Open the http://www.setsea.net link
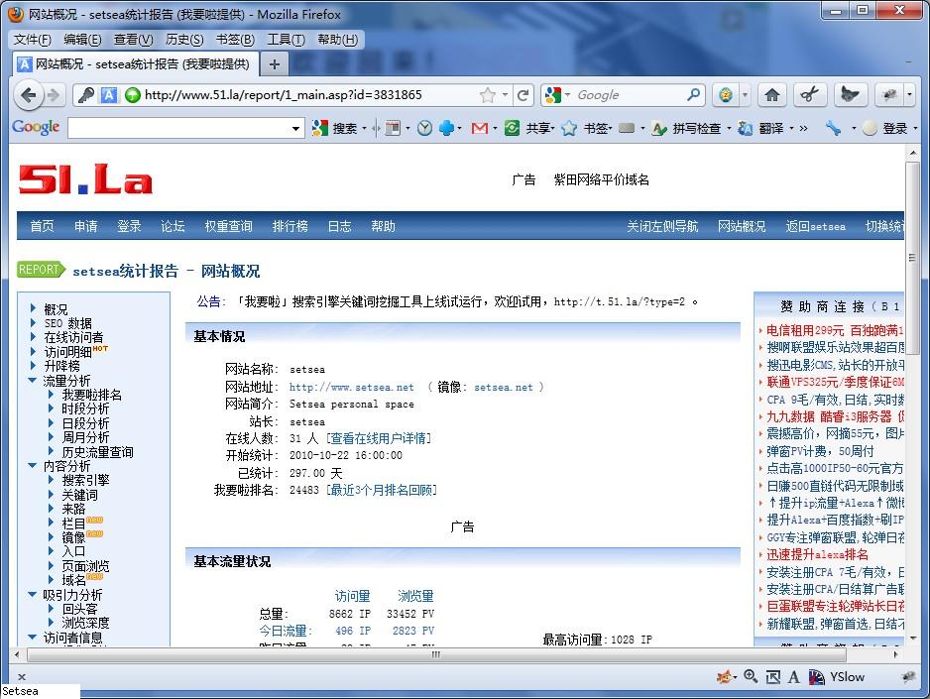 pyautogui.click(x=352, y=387)
